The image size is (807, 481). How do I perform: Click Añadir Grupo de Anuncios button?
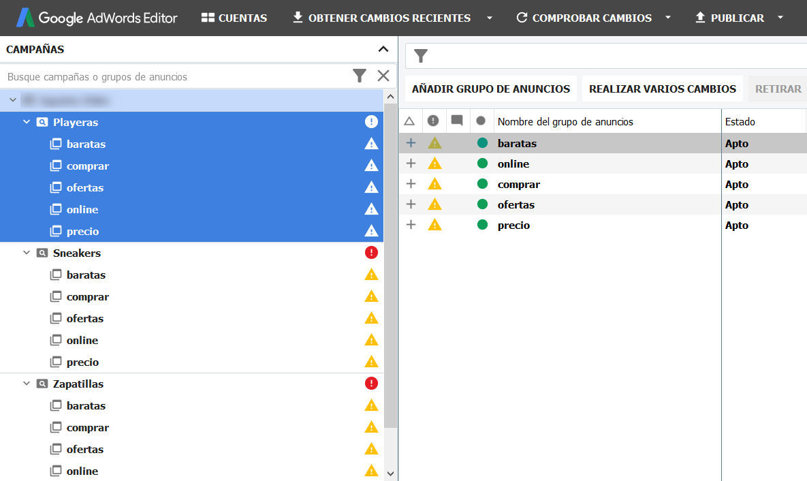click(x=490, y=89)
